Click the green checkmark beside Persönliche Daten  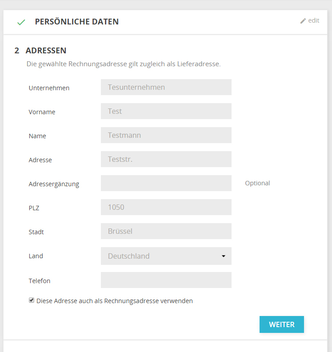coord(21,22)
